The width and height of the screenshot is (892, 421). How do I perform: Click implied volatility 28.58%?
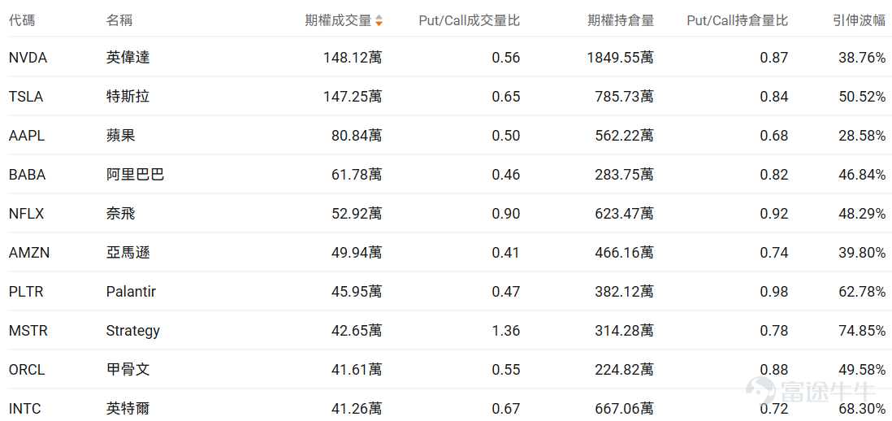[x=862, y=136]
